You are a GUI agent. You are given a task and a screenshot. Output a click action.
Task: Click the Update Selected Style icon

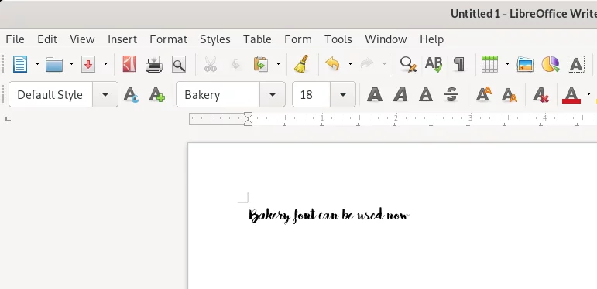(x=132, y=94)
